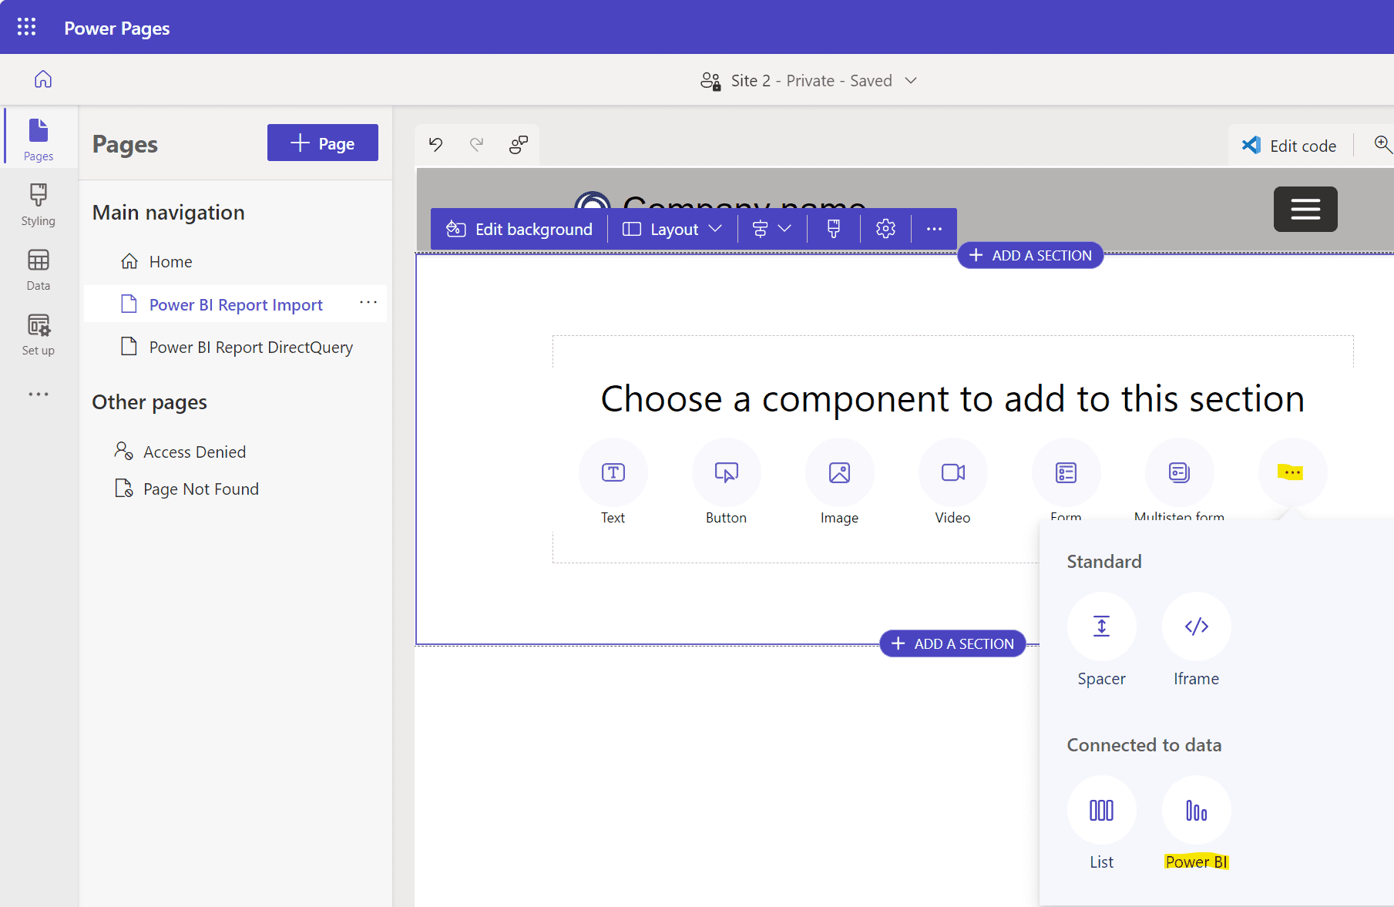Select Power BI Report Import page
Image resolution: width=1394 pixels, height=907 pixels.
[x=236, y=304]
